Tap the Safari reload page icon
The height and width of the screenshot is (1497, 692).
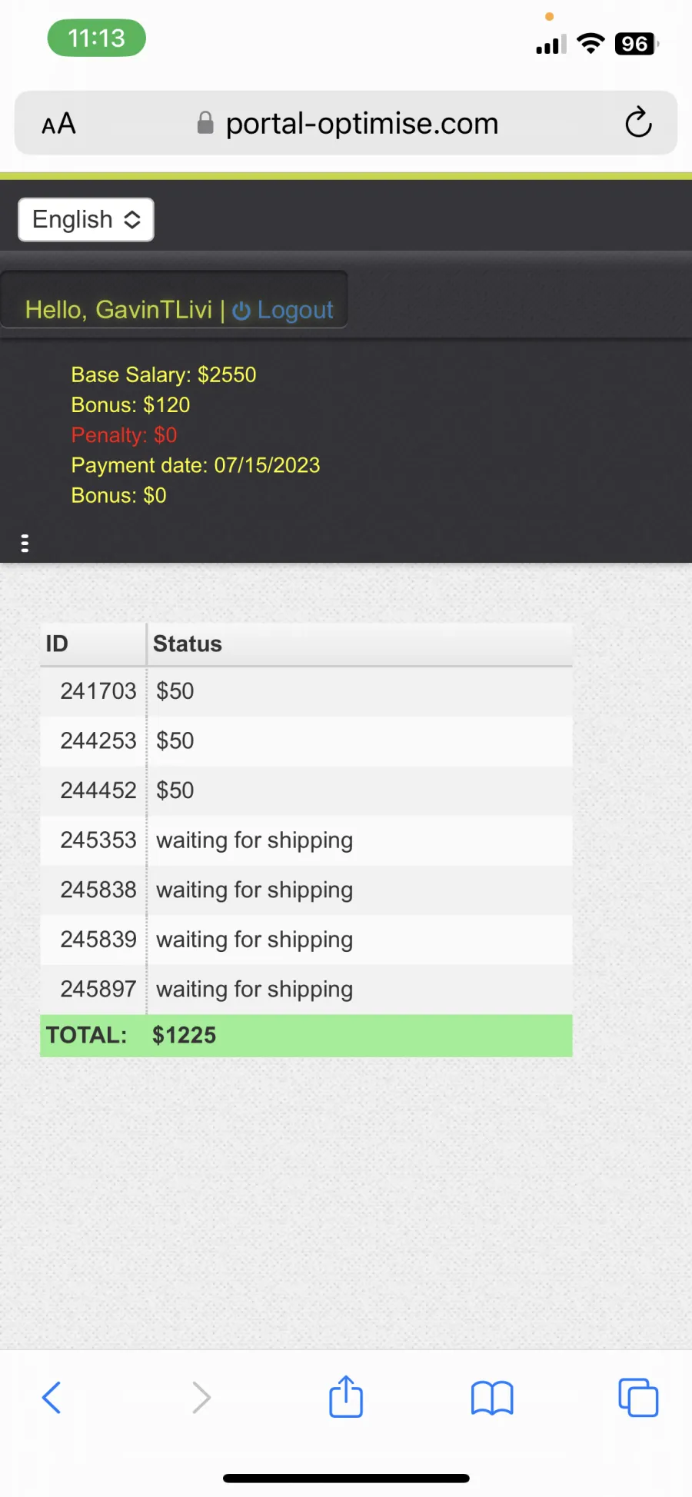tap(638, 122)
